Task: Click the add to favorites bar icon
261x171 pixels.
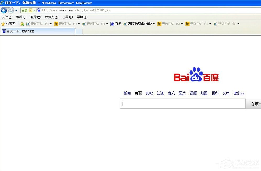Action: [22, 24]
